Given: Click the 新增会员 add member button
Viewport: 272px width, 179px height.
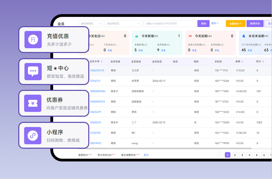Looking at the screenshot, I should pos(255,23).
